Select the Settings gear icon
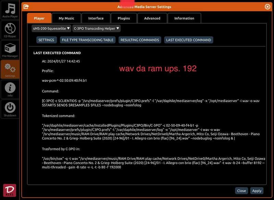 tap(10, 69)
